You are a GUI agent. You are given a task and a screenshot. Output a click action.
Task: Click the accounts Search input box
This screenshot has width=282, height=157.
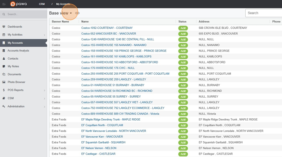(x=264, y=13)
